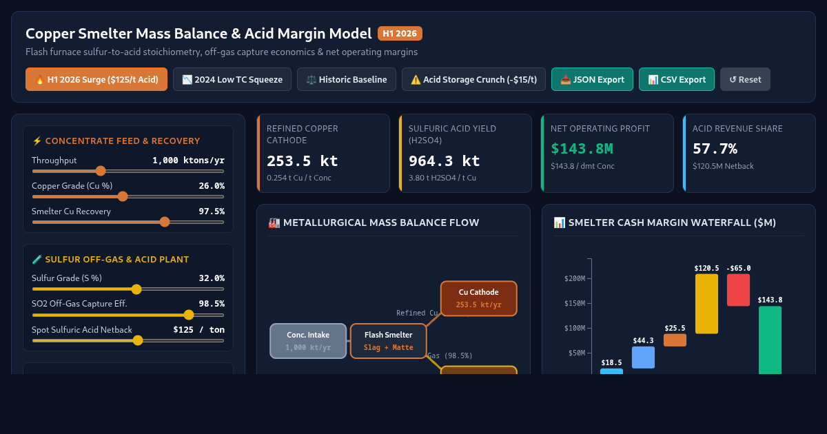Open the Sulfuric Acid Yield card

pos(465,153)
